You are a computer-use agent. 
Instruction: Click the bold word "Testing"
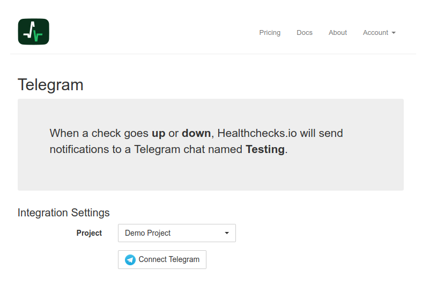click(265, 149)
